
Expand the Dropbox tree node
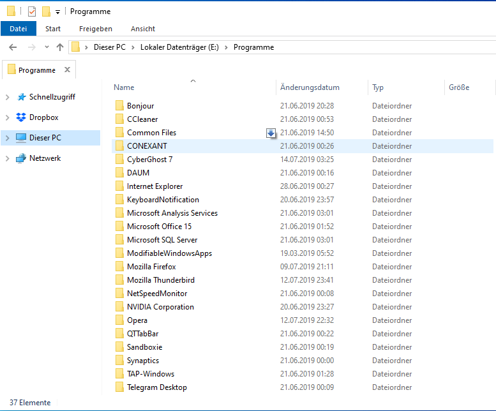pos(7,117)
